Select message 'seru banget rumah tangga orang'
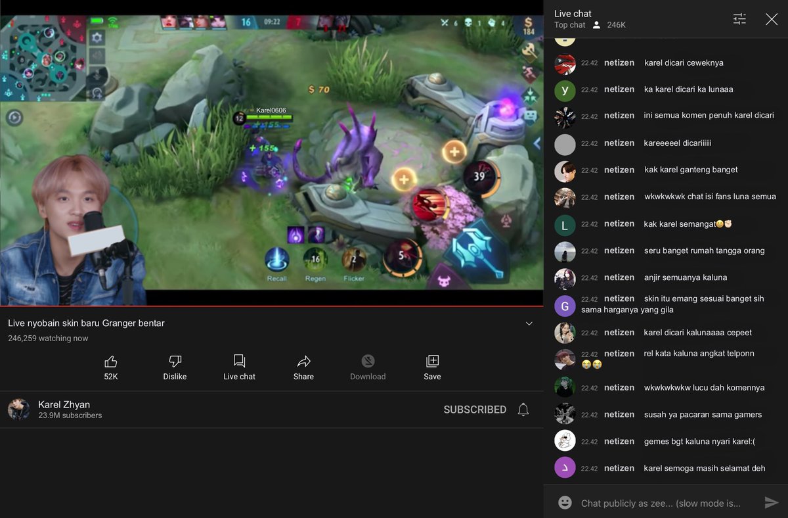The width and height of the screenshot is (788, 518). 704,250
